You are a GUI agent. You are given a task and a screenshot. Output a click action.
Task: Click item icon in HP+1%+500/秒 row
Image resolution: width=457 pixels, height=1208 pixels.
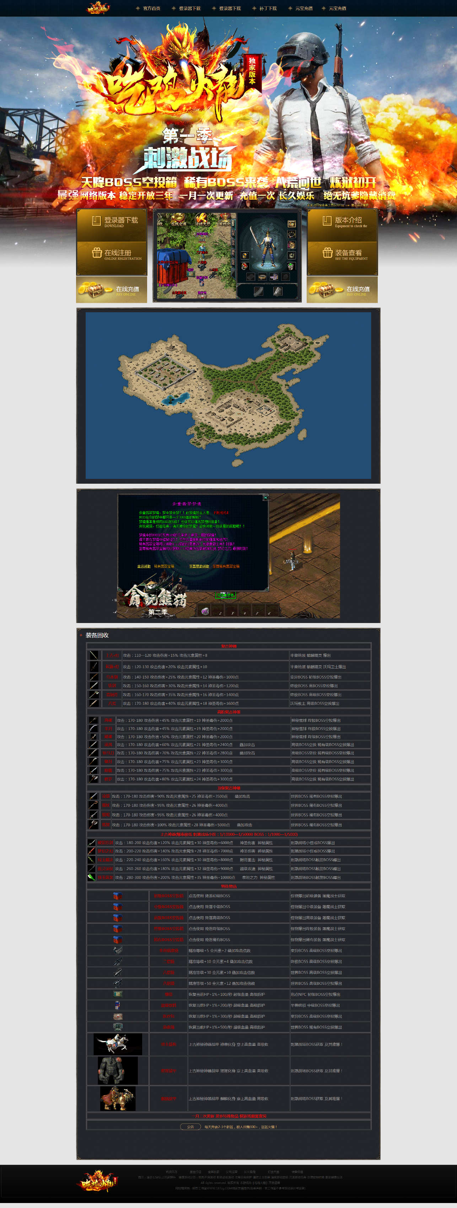(x=118, y=1027)
